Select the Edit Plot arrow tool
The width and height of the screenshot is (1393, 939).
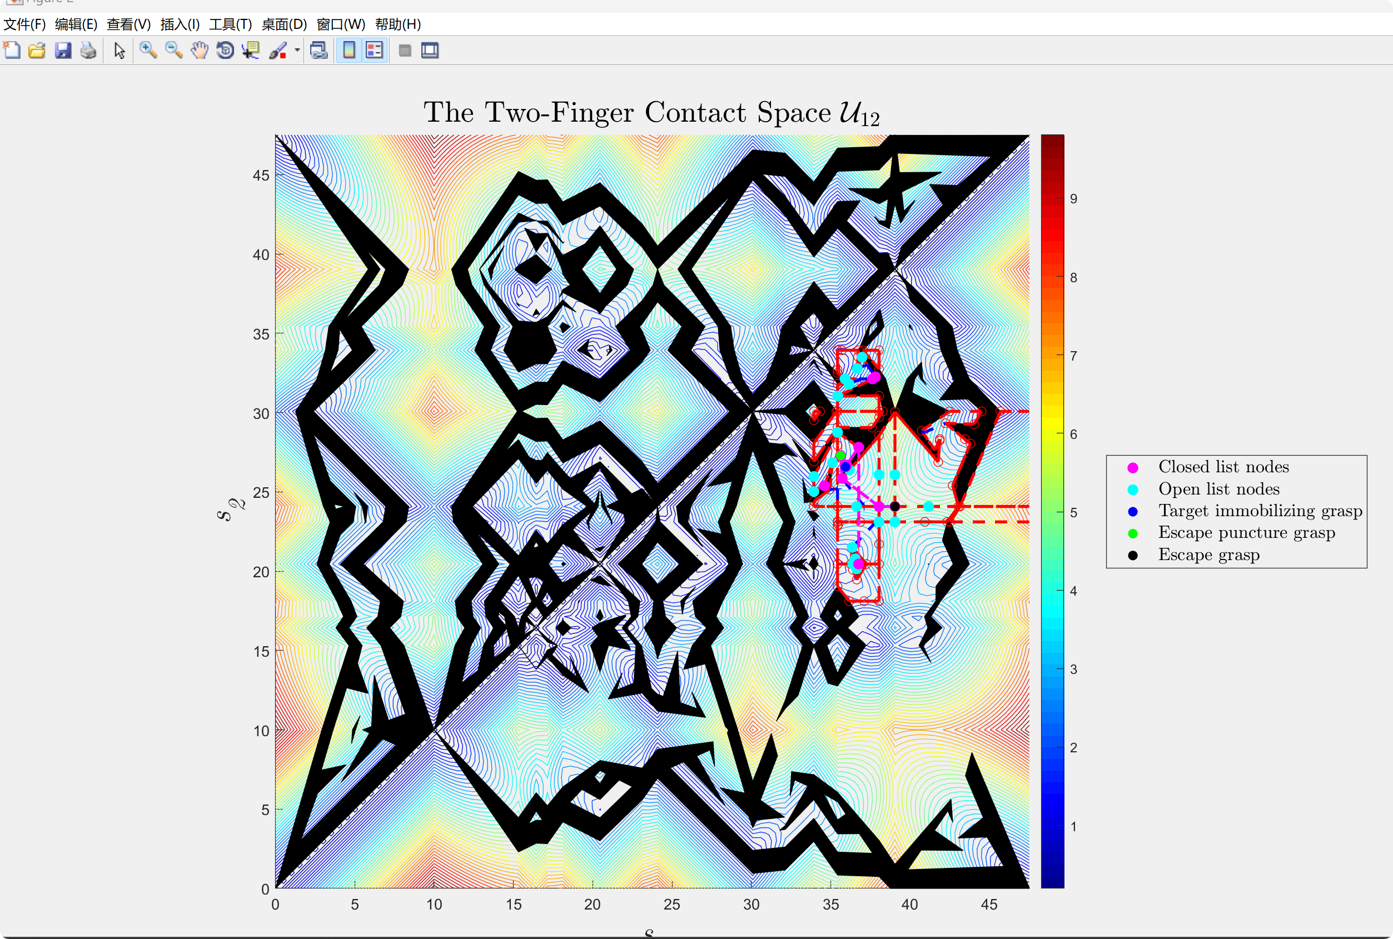(119, 51)
